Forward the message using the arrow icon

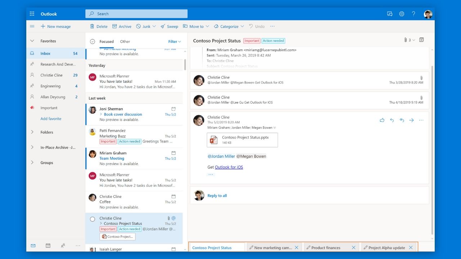[411, 120]
